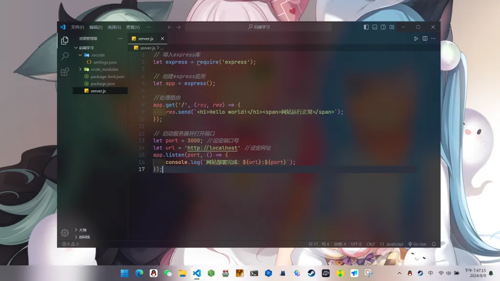The image size is (500, 281).
Task: Open package-lock.json in explorer
Action: click(107, 77)
